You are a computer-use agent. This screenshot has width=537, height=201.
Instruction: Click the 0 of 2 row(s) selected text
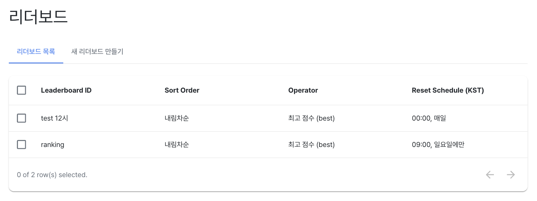(52, 175)
